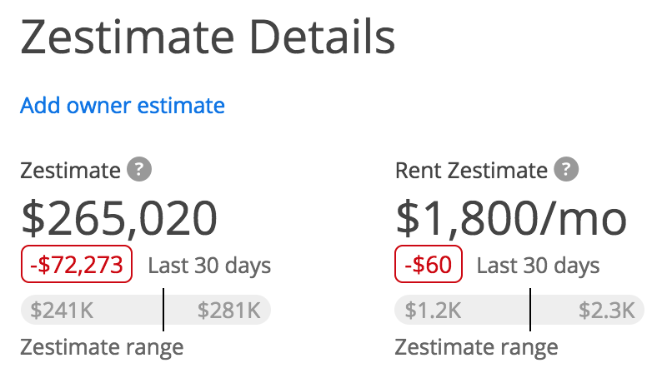Select the $265,020 Zestimate value

point(119,218)
